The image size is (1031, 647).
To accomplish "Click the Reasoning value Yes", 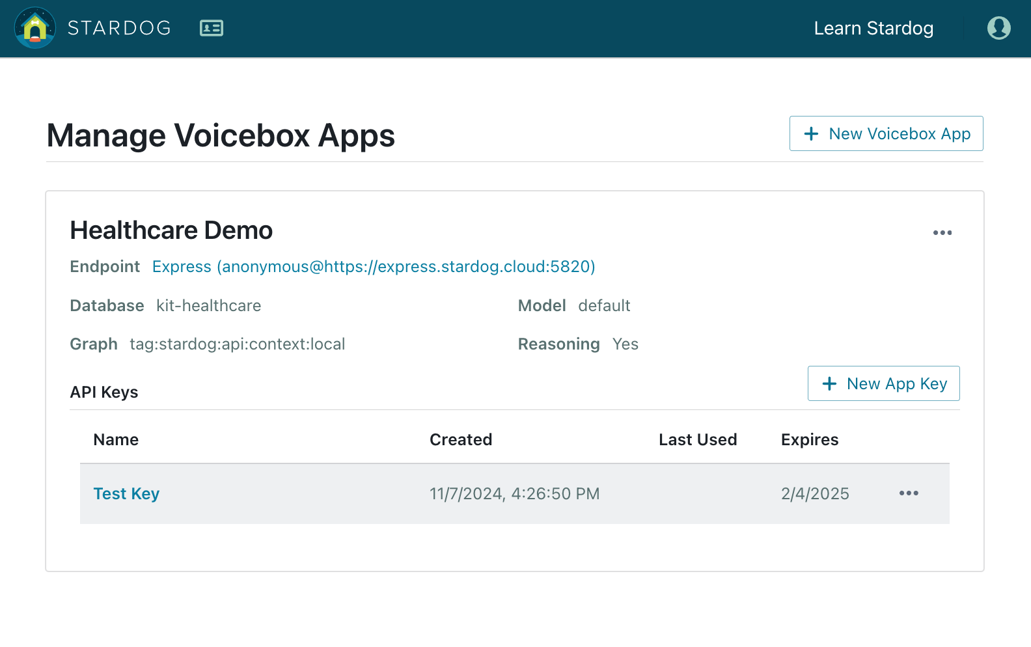I will coord(625,344).
